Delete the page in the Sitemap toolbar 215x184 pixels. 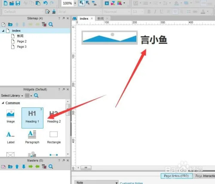click(x=44, y=25)
